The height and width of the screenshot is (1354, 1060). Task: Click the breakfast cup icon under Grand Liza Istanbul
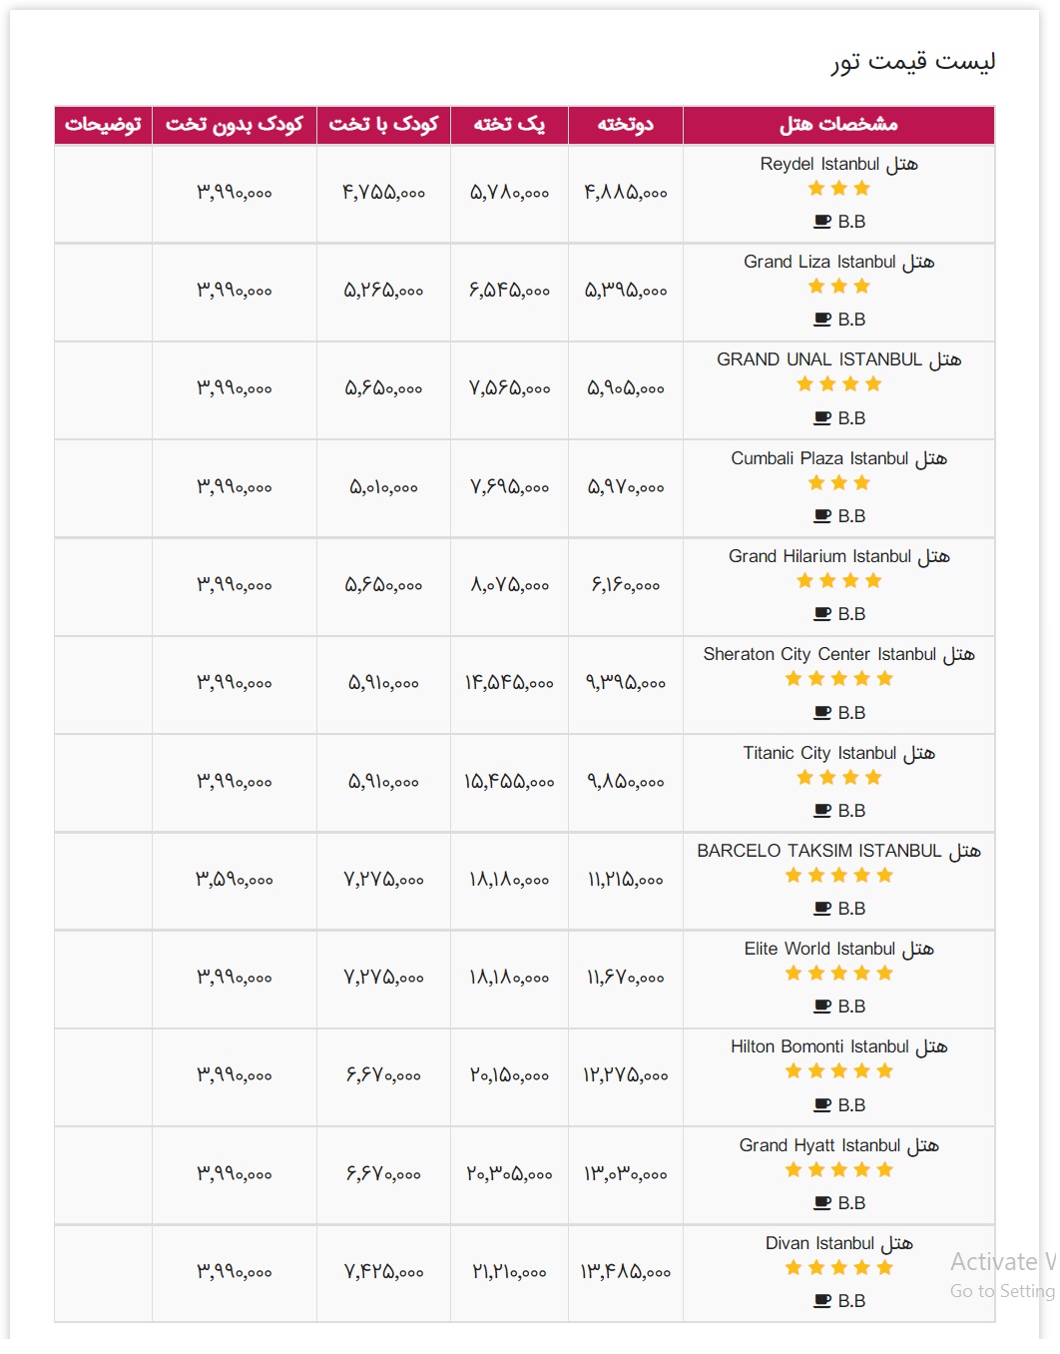pyautogui.click(x=822, y=320)
